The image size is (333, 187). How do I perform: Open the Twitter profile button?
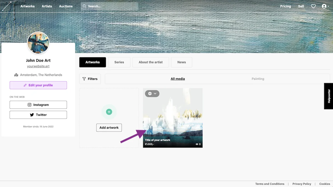click(38, 115)
